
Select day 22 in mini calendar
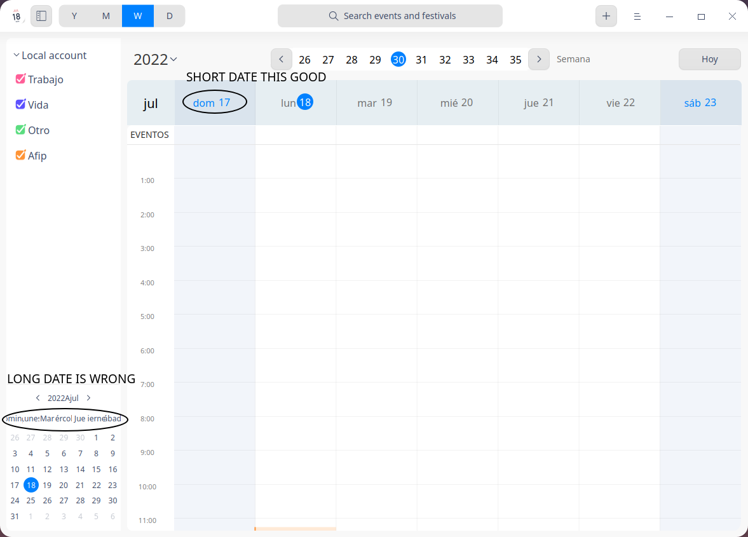(97, 485)
